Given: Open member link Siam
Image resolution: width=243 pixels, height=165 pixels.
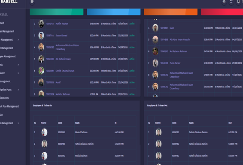Looking at the screenshot, I should pos(172,28).
